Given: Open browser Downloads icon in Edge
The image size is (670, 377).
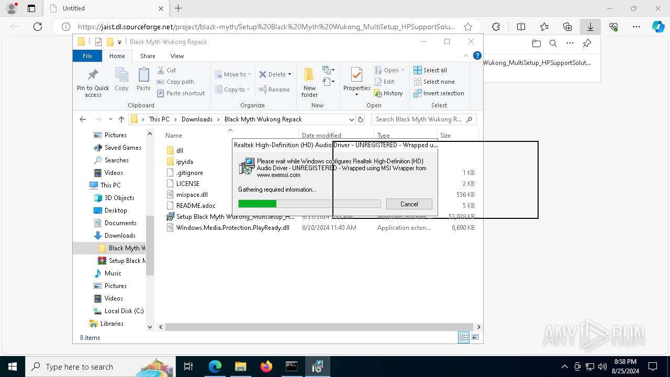Looking at the screenshot, I should 590,27.
